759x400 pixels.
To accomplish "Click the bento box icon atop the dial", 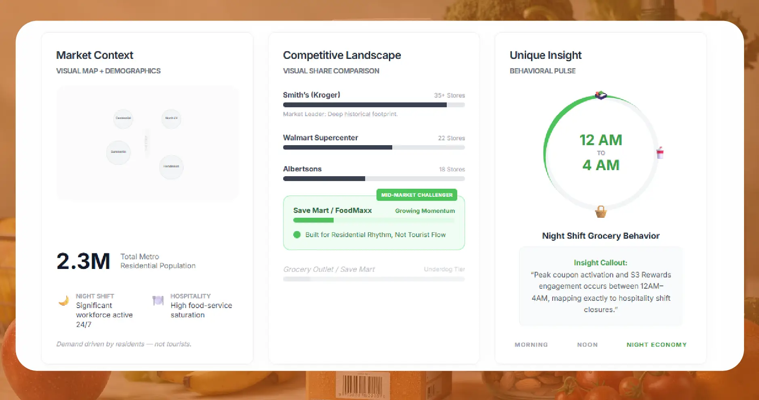I will click(x=601, y=95).
